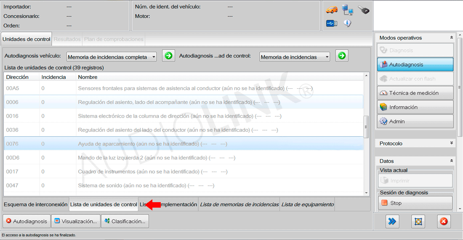This screenshot has width=463, height=240.
Task: Click the info speech bubble icon
Action: [x=347, y=23]
